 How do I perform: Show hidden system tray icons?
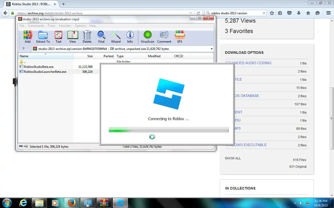[x=295, y=203]
